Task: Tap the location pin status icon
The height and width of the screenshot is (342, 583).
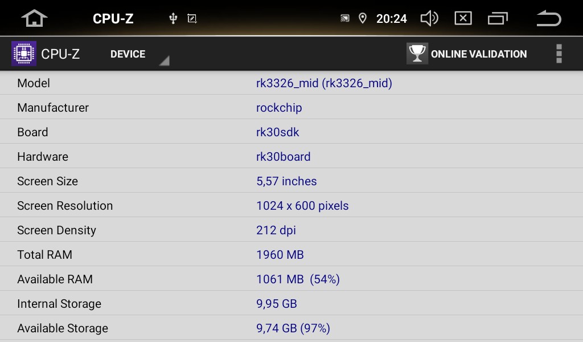Action: 363,18
